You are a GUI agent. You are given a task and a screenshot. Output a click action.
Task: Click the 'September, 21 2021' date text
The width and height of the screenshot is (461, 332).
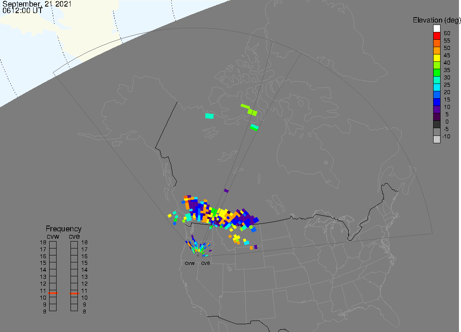point(37,4)
